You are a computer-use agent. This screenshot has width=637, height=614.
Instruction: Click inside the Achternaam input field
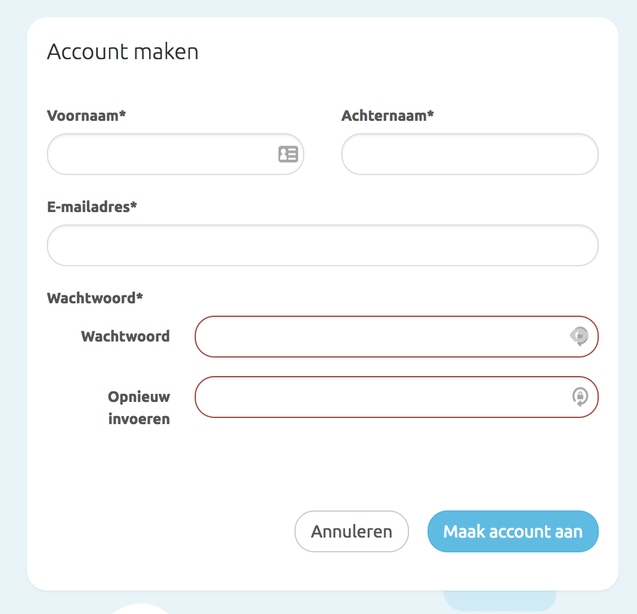469,154
